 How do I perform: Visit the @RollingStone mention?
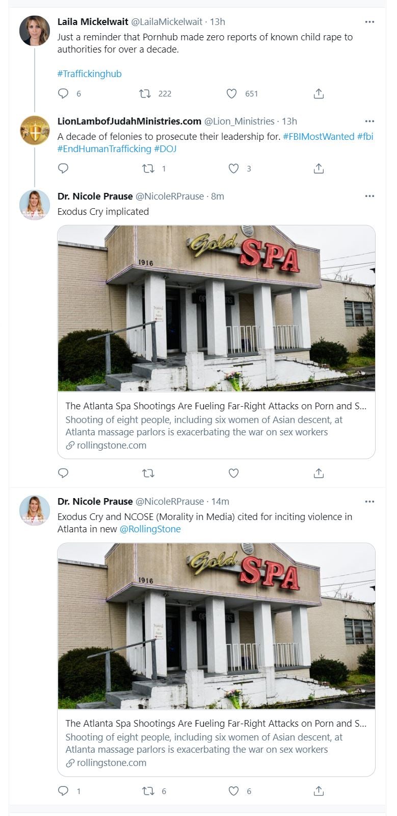pyautogui.click(x=150, y=529)
